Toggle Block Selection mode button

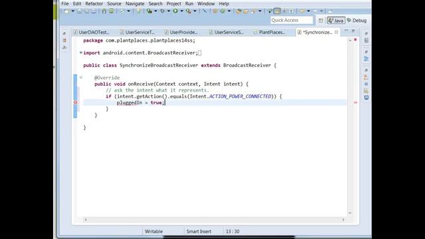point(284,11)
